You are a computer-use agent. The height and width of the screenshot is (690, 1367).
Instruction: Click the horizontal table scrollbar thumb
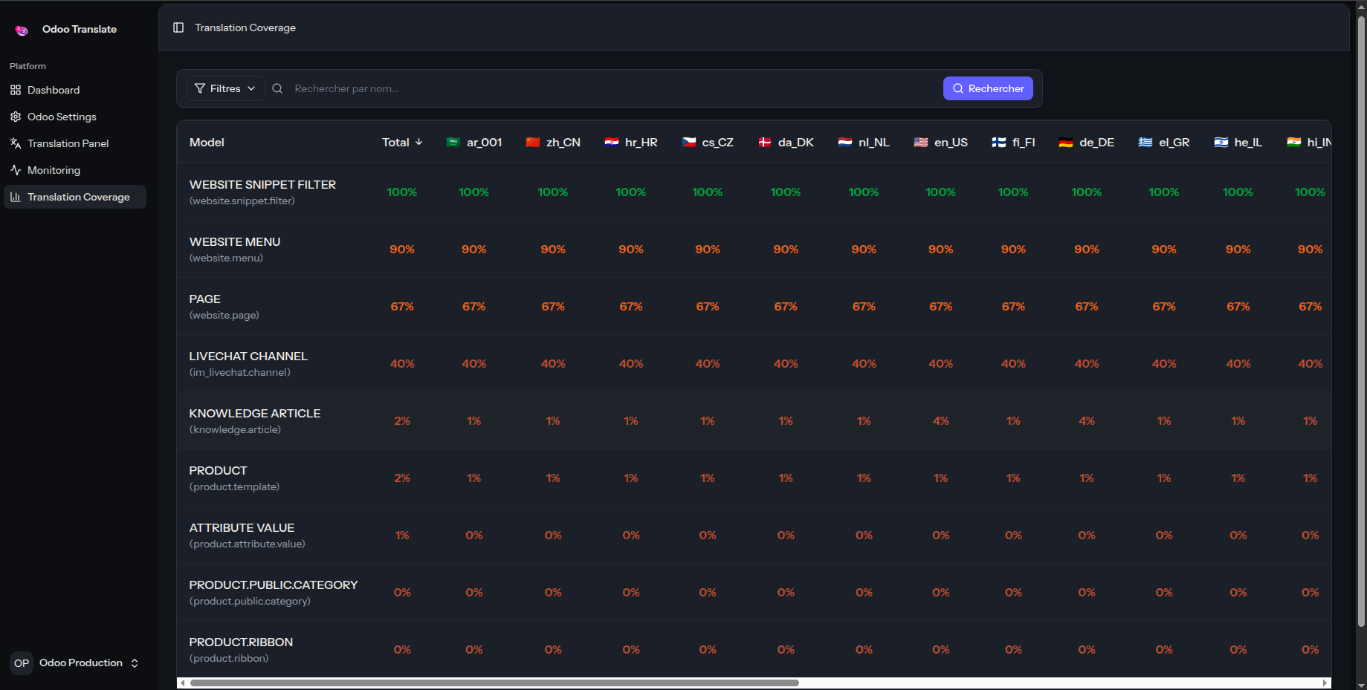(494, 683)
